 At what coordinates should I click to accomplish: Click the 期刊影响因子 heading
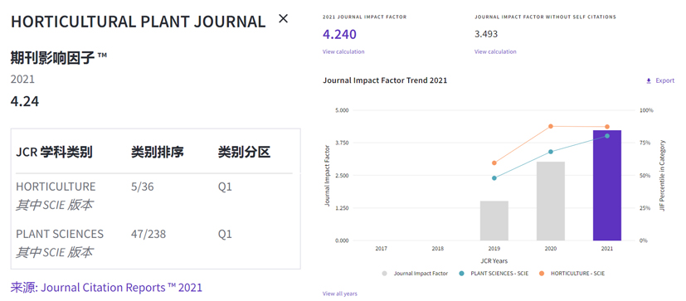pyautogui.click(x=59, y=57)
